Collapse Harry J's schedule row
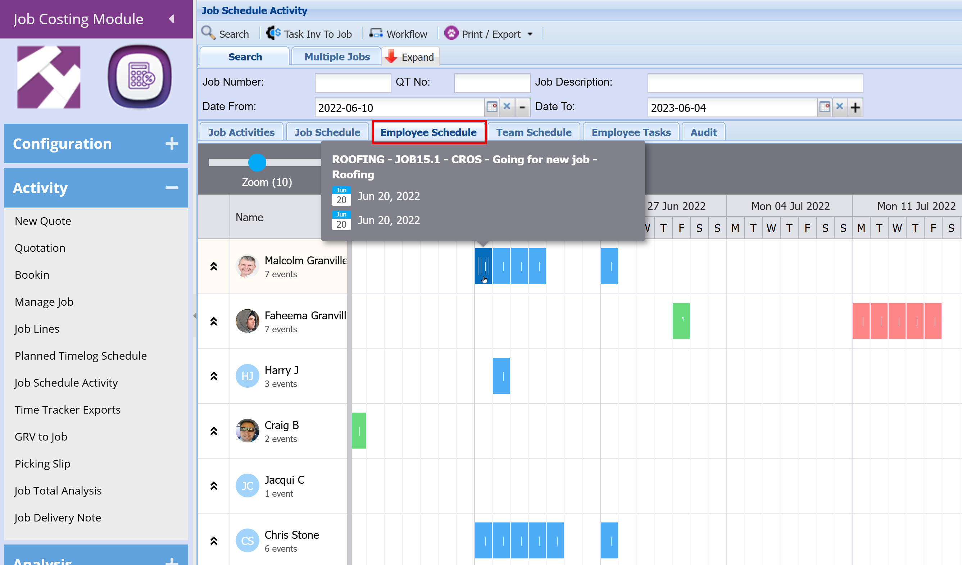Viewport: 962px width, 565px height. point(214,376)
